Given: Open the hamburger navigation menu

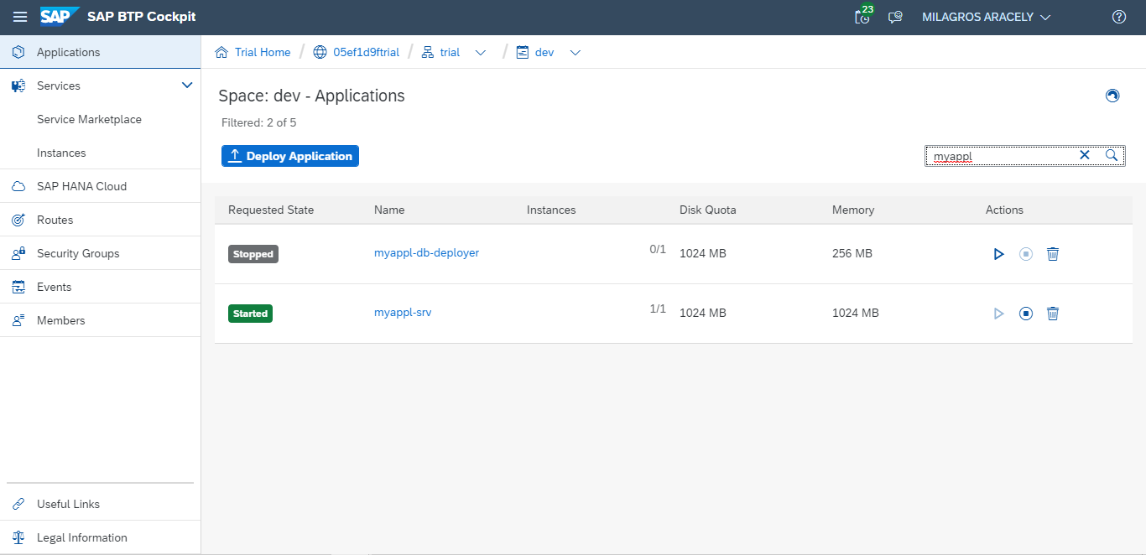Looking at the screenshot, I should point(20,17).
